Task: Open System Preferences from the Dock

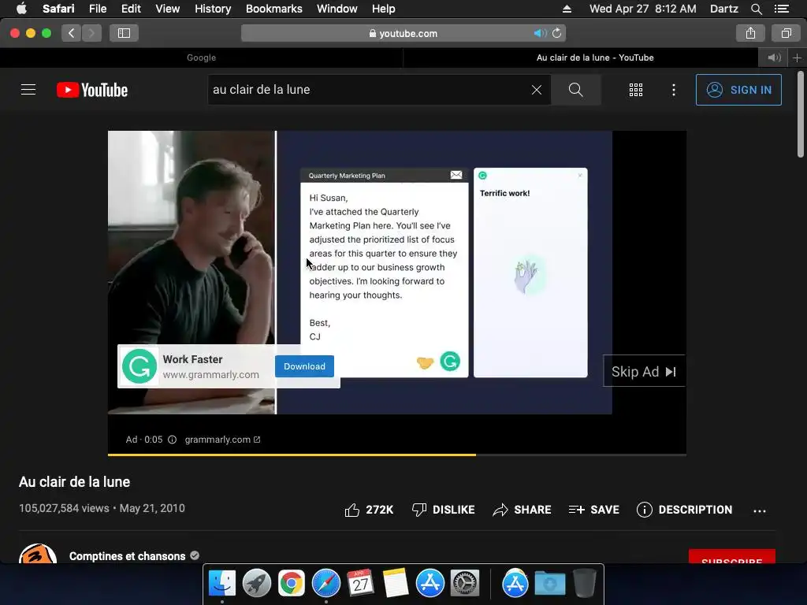Action: pyautogui.click(x=465, y=584)
